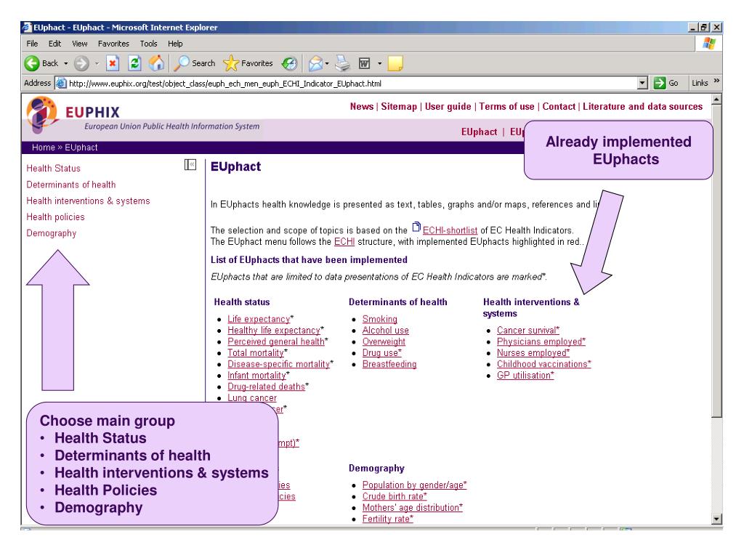
Task: Open the Tools menu
Action: tap(148, 44)
